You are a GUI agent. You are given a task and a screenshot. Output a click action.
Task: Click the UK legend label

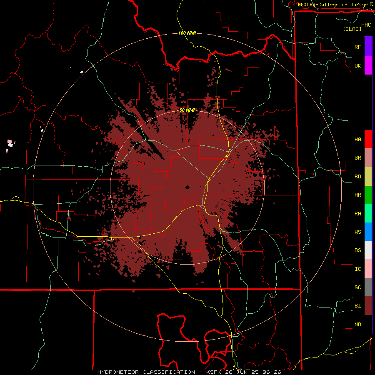click(357, 65)
